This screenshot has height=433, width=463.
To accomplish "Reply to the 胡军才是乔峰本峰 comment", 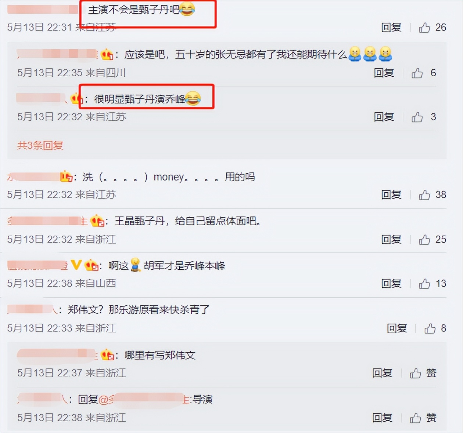I will coord(391,284).
